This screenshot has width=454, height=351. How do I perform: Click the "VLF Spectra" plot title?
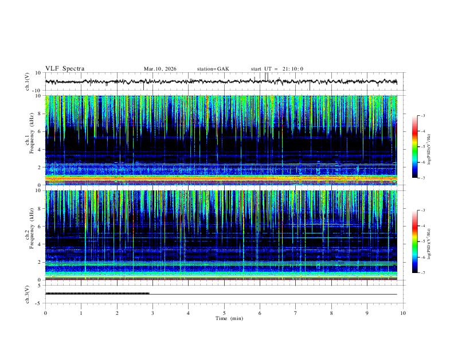coord(65,69)
